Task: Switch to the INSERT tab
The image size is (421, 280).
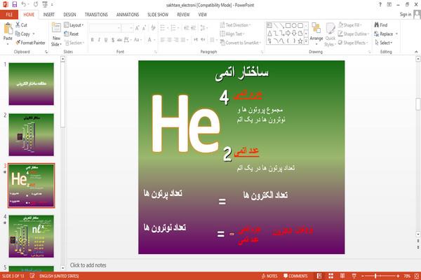Action: 48,15
